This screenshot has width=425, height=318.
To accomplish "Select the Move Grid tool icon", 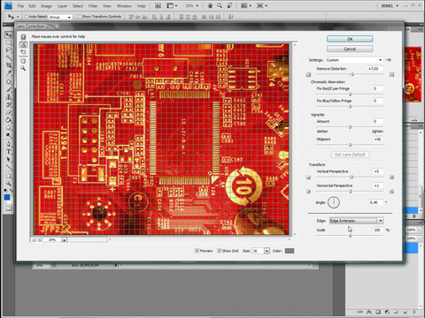I will pyautogui.click(x=23, y=52).
